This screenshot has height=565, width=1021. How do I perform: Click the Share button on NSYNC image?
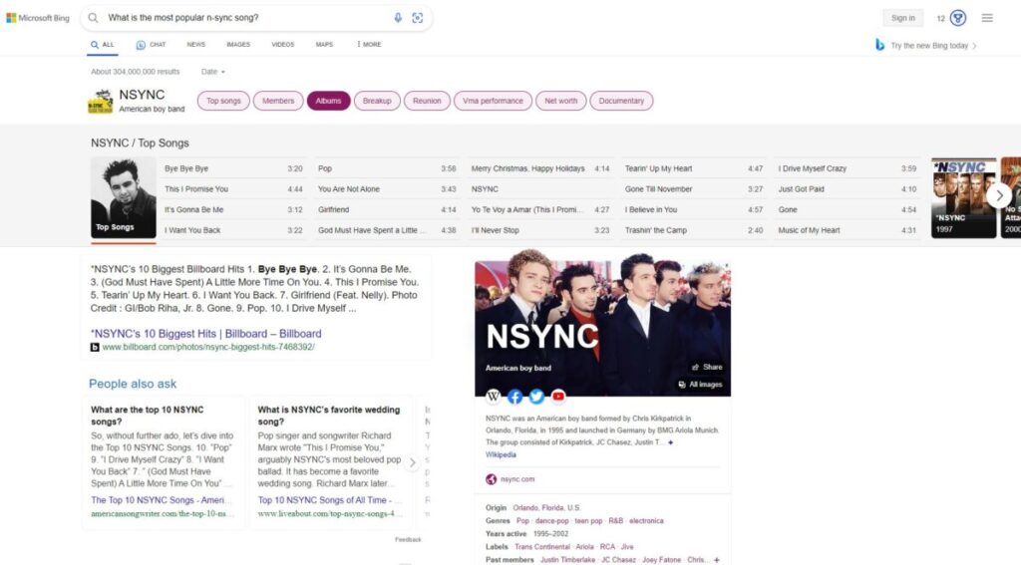pos(707,367)
